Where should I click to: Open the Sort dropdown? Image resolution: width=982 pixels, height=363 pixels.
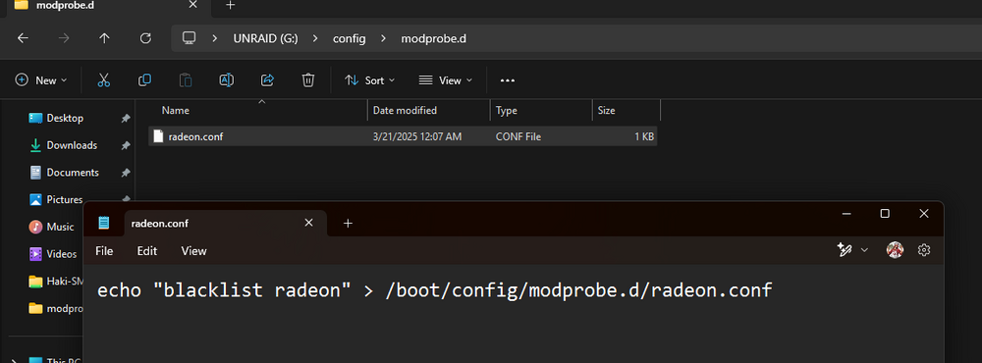click(x=369, y=80)
